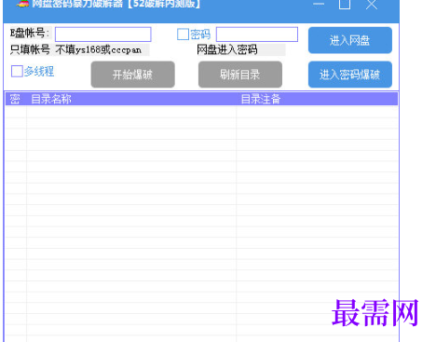
Task: Click the 进入密码爆破 button
Action: (x=350, y=75)
